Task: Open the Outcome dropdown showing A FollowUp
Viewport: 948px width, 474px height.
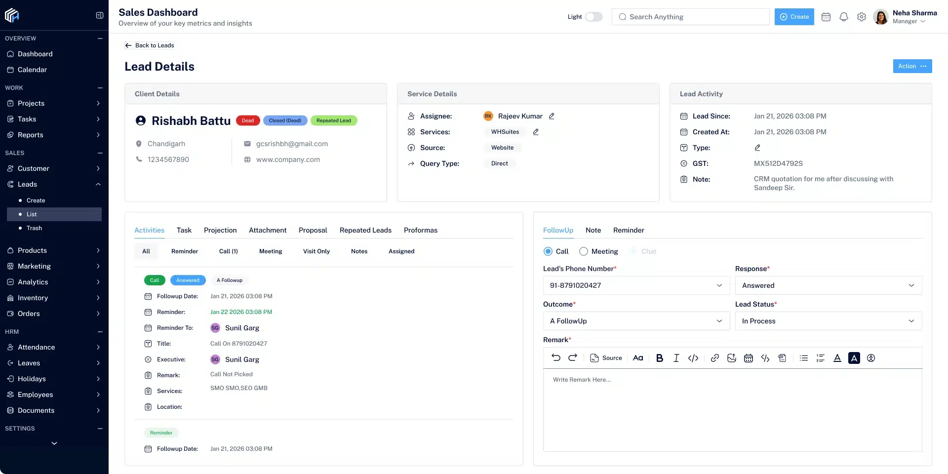Action: 636,321
